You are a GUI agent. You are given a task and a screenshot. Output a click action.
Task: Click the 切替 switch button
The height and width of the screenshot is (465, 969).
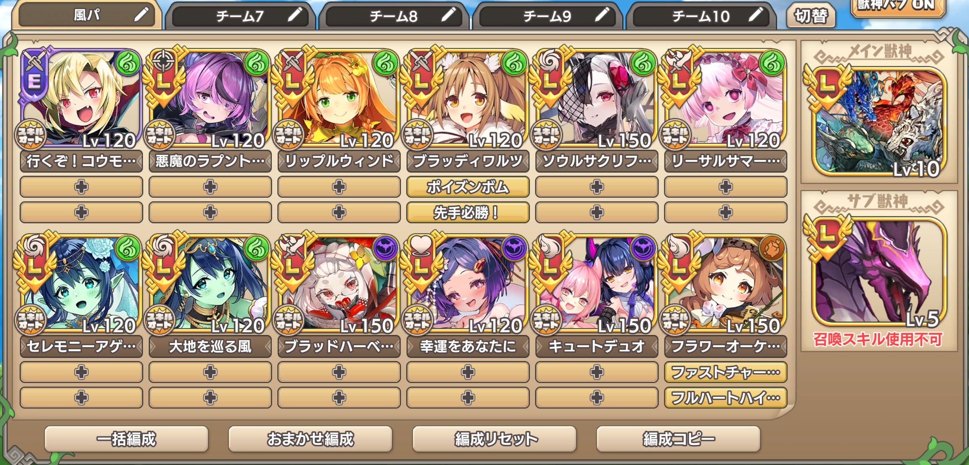(810, 16)
